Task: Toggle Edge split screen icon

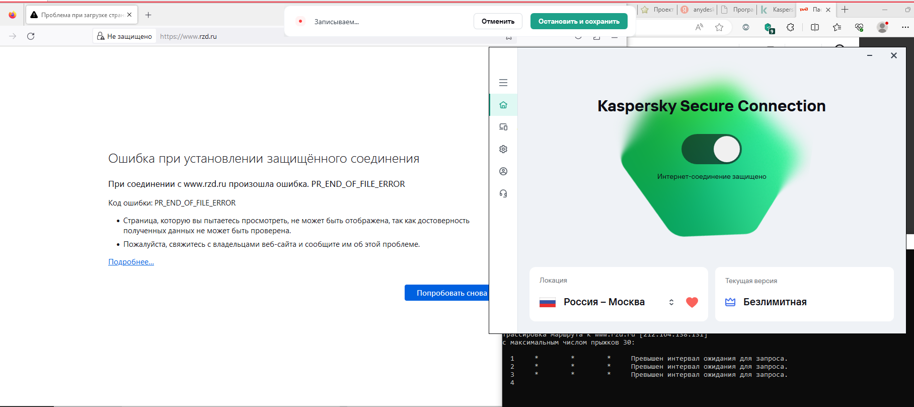Action: tap(815, 27)
